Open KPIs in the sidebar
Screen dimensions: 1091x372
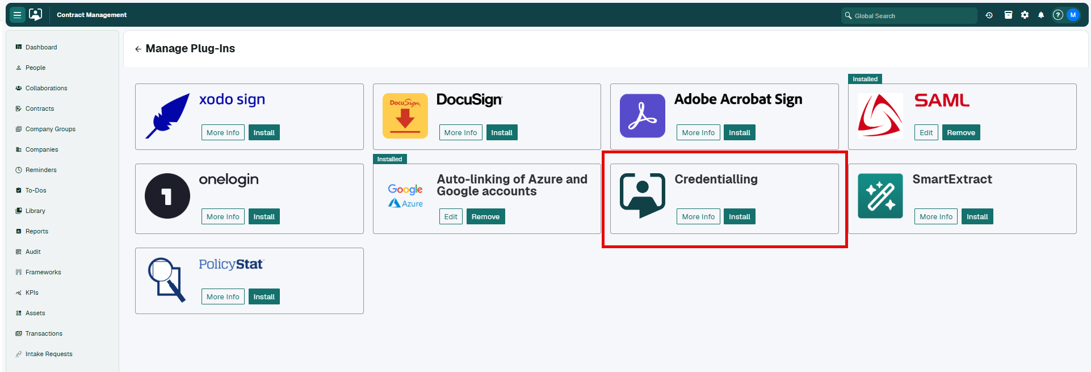pos(32,292)
